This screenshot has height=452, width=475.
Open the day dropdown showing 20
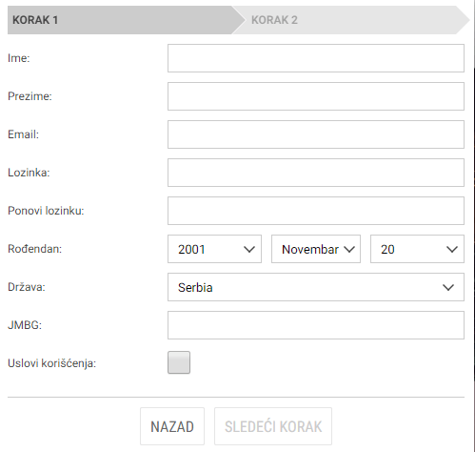417,249
